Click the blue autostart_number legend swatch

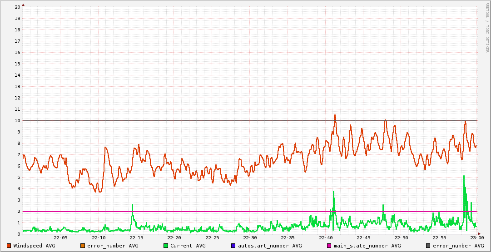point(233,246)
